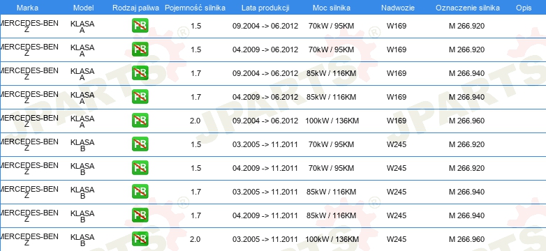Click fuel icon in Klasa B 04.2009 95KM row
This screenshot has height=251, width=546.
pos(140,168)
